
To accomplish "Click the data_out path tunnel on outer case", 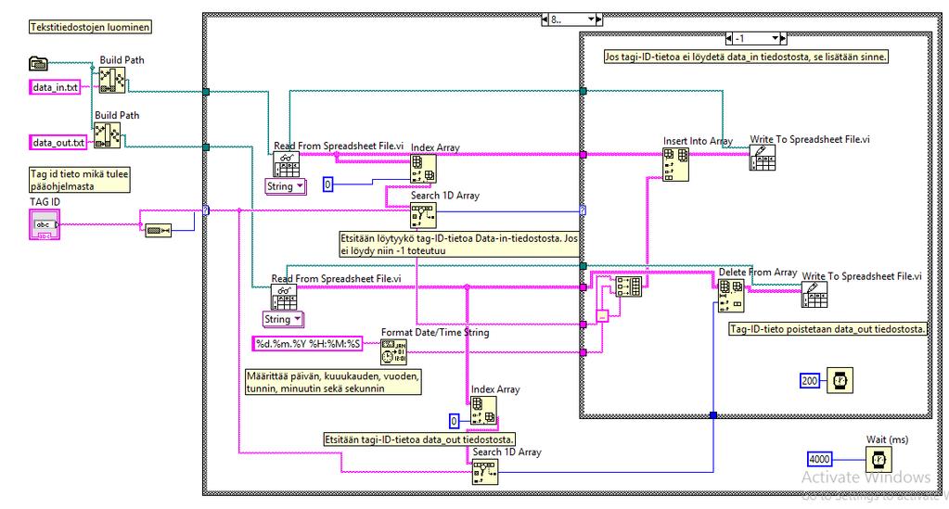I will 206,147.
